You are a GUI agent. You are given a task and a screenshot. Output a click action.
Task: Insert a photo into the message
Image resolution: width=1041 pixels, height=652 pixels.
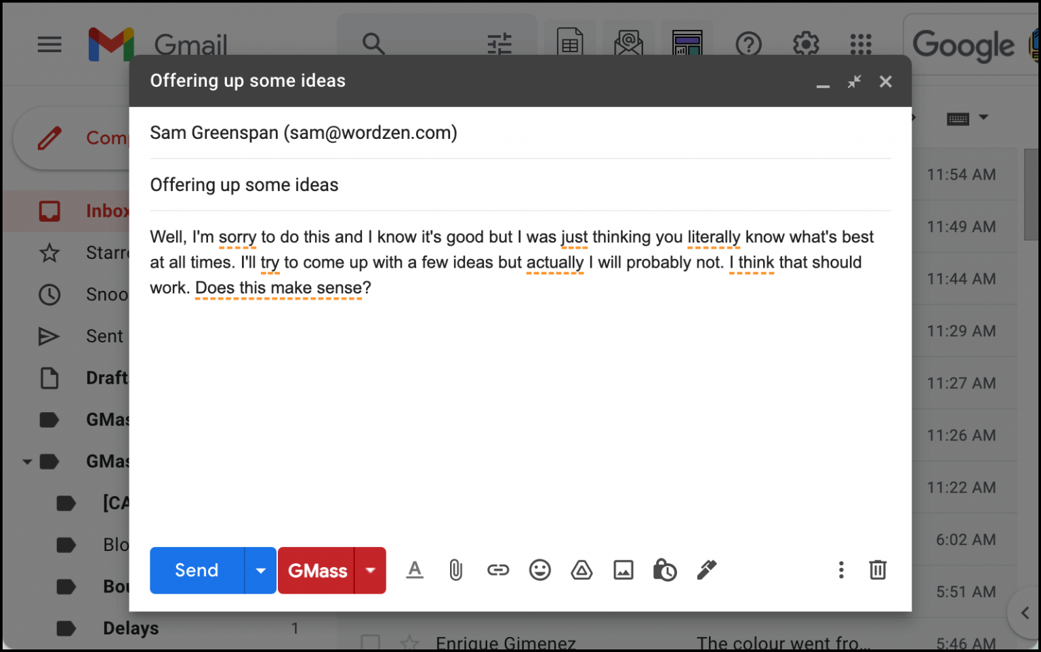click(x=624, y=570)
